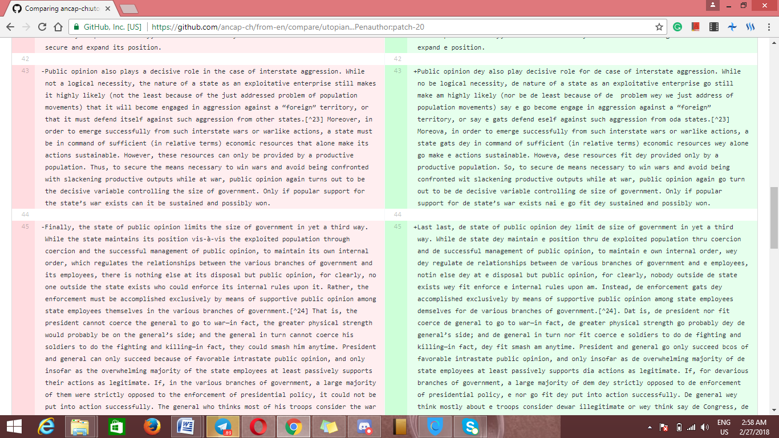Open the blue shield app icon

click(435, 427)
